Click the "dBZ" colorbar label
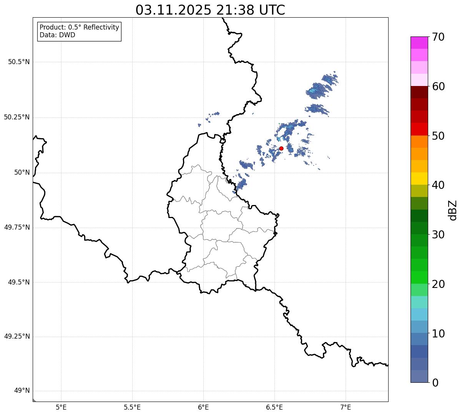This screenshot has height=415, width=462. (453, 210)
